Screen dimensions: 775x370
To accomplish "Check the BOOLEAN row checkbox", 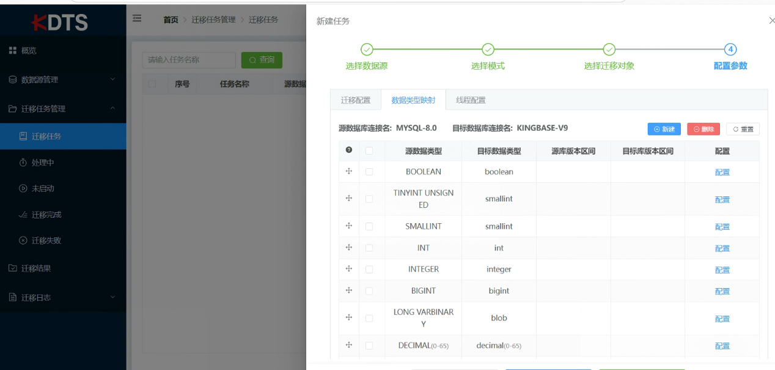I will [369, 172].
